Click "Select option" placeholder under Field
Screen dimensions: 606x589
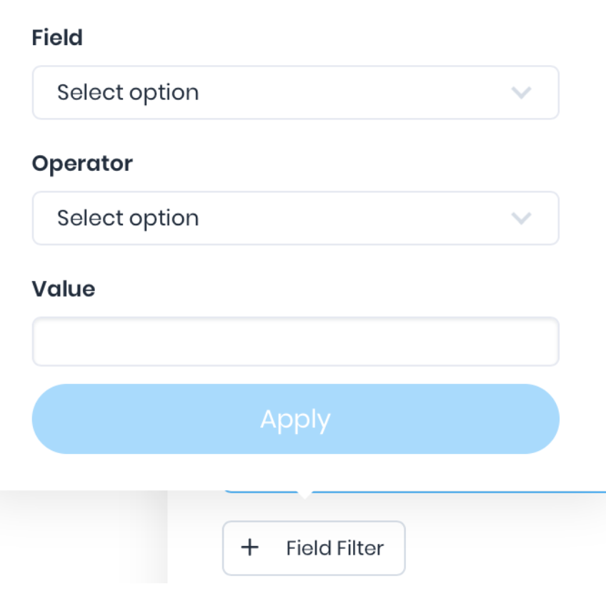[128, 92]
